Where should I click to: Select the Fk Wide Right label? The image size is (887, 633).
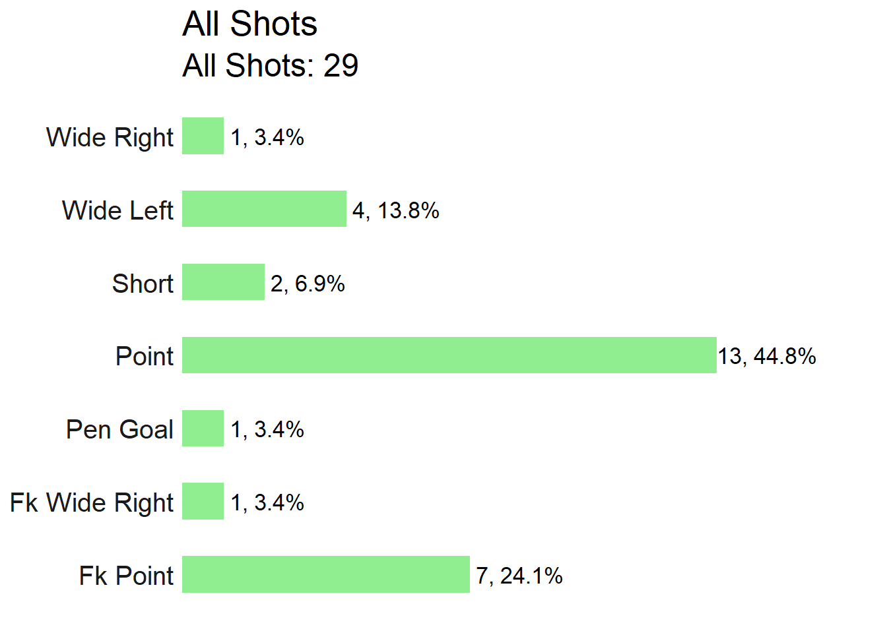coord(92,502)
